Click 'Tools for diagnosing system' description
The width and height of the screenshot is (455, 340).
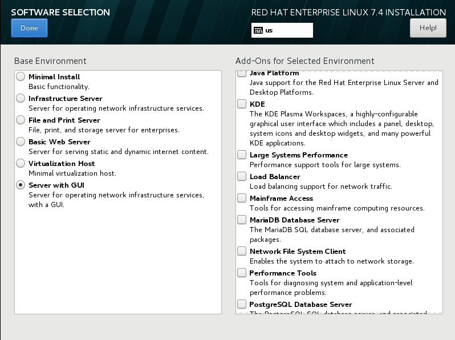[331, 288]
